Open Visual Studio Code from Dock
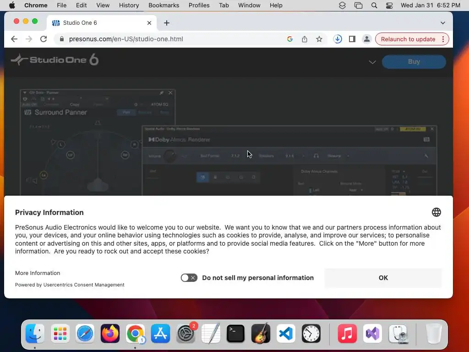Image resolution: width=469 pixels, height=352 pixels. 286,334
